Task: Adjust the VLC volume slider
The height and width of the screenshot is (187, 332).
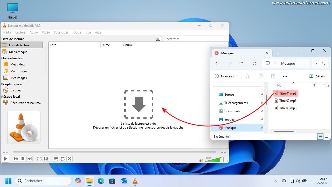Action: pyautogui.click(x=214, y=160)
